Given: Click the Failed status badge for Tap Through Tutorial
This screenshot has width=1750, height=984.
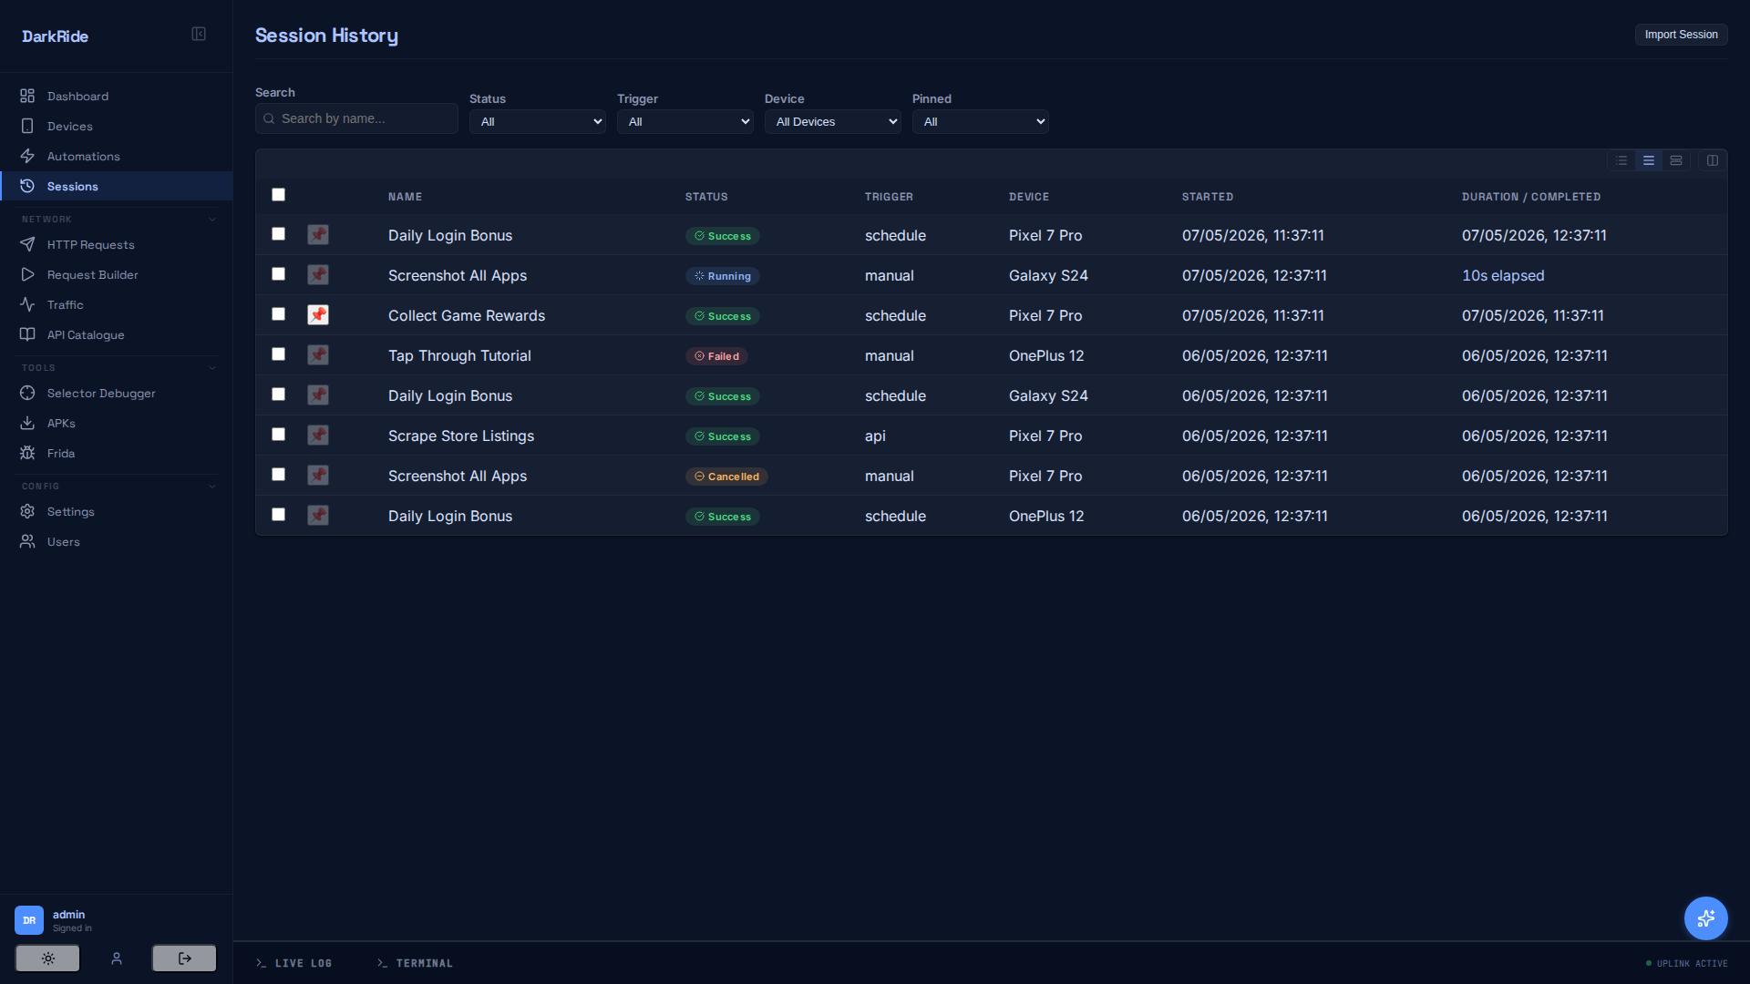Looking at the screenshot, I should click(716, 356).
